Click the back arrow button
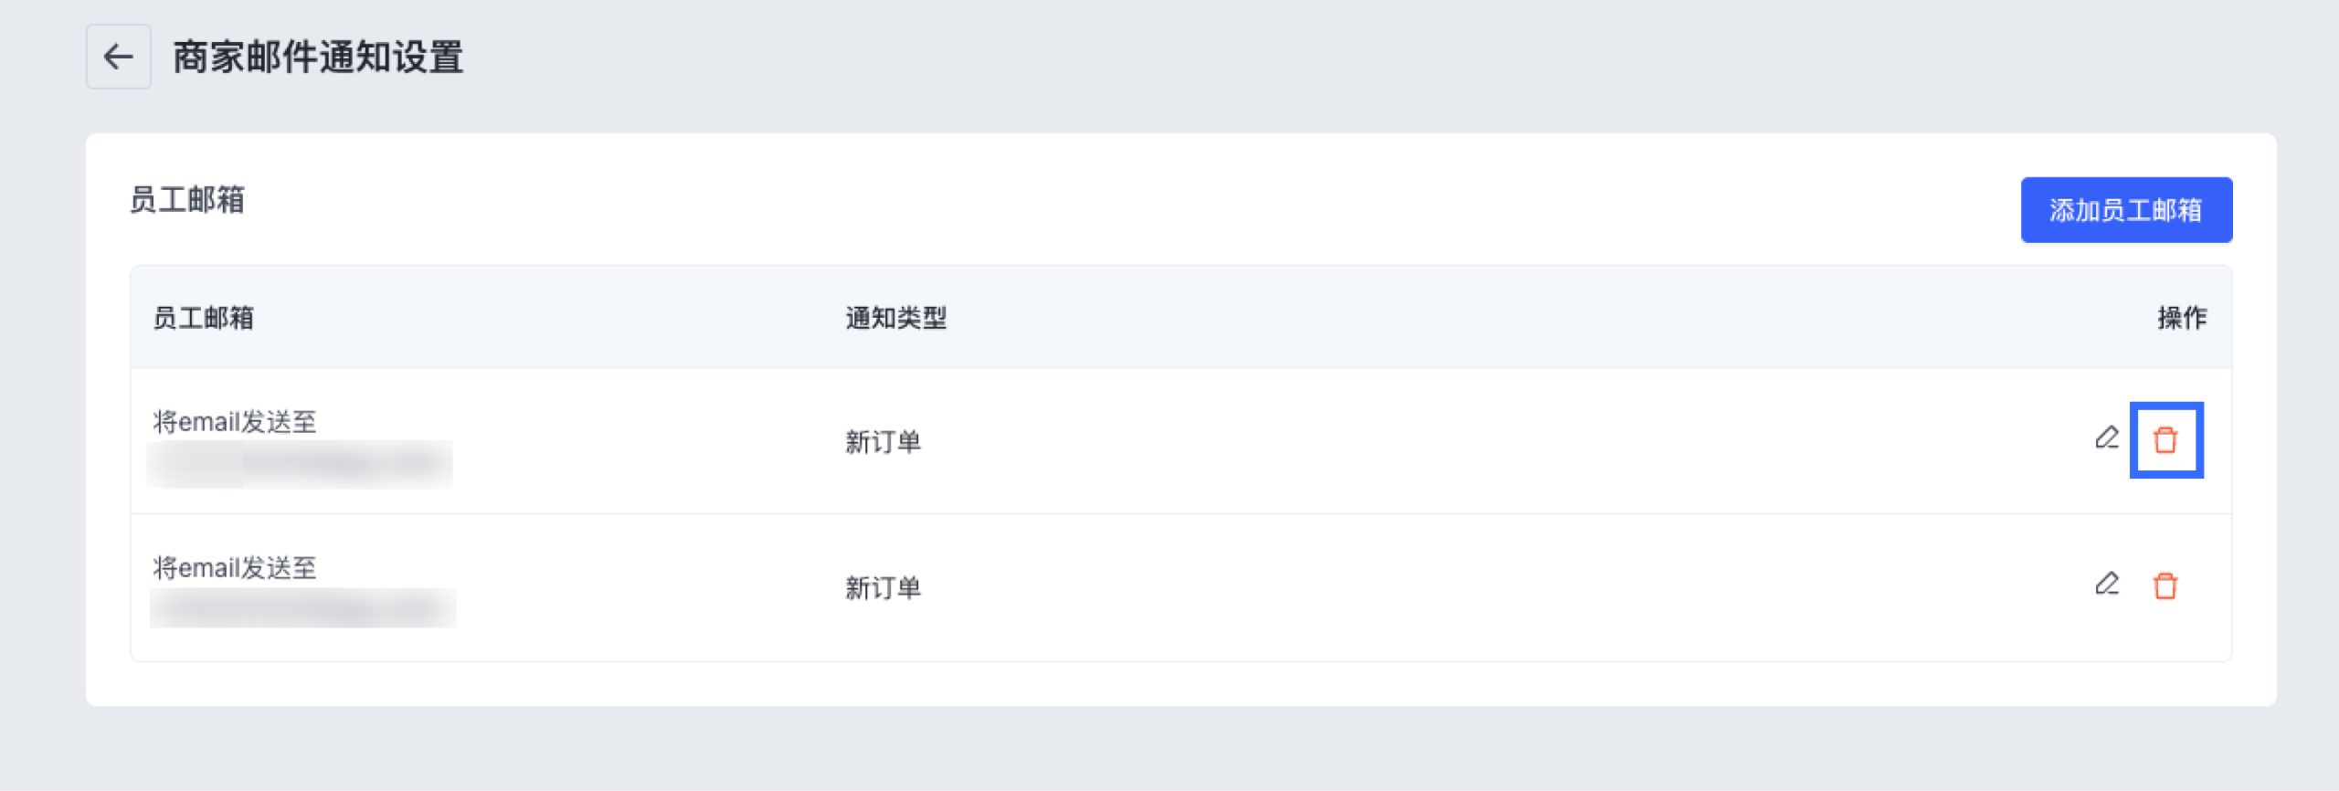The height and width of the screenshot is (791, 2339). (118, 57)
